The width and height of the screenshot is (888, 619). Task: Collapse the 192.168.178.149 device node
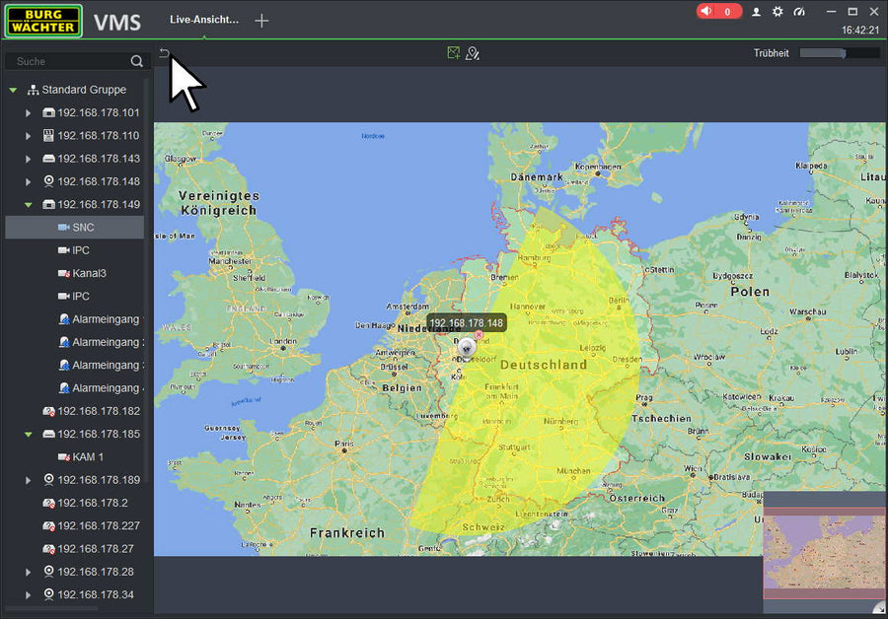point(29,205)
